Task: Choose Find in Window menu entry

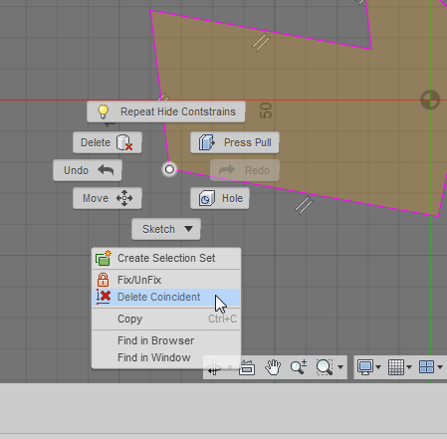Action: click(166, 357)
